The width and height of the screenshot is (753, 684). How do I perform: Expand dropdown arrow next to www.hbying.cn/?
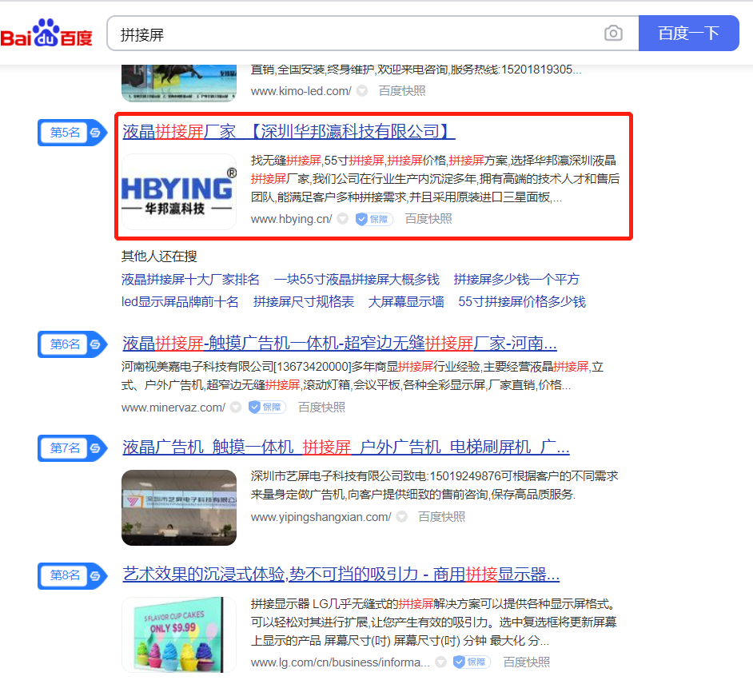point(342,219)
